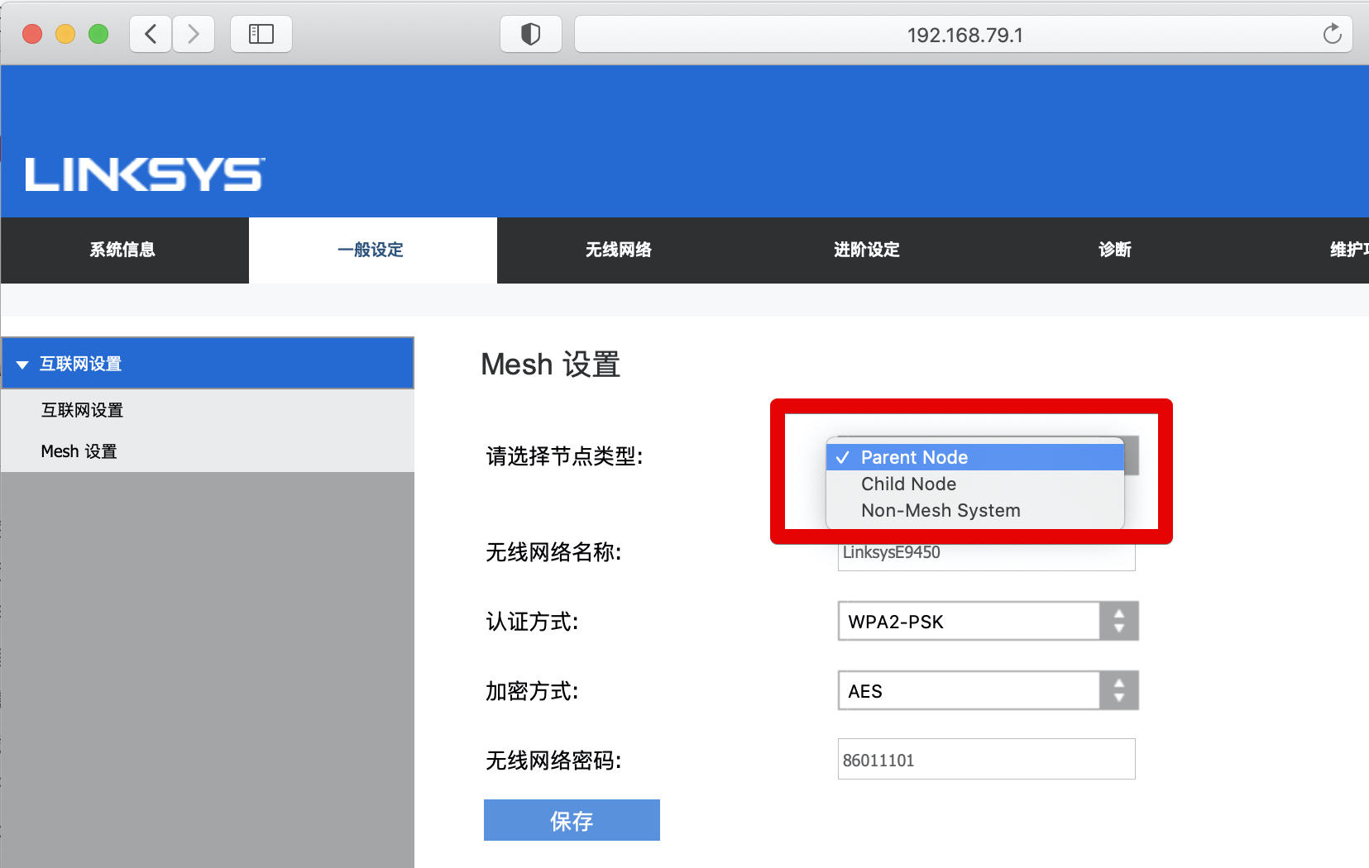This screenshot has width=1369, height=868.
Task: Switch to the 系统信息 tab
Action: tap(124, 250)
